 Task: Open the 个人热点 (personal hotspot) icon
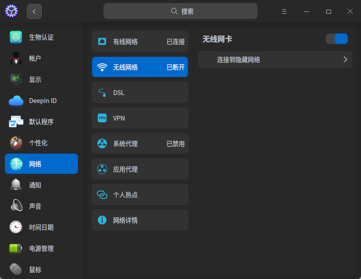[x=102, y=195]
